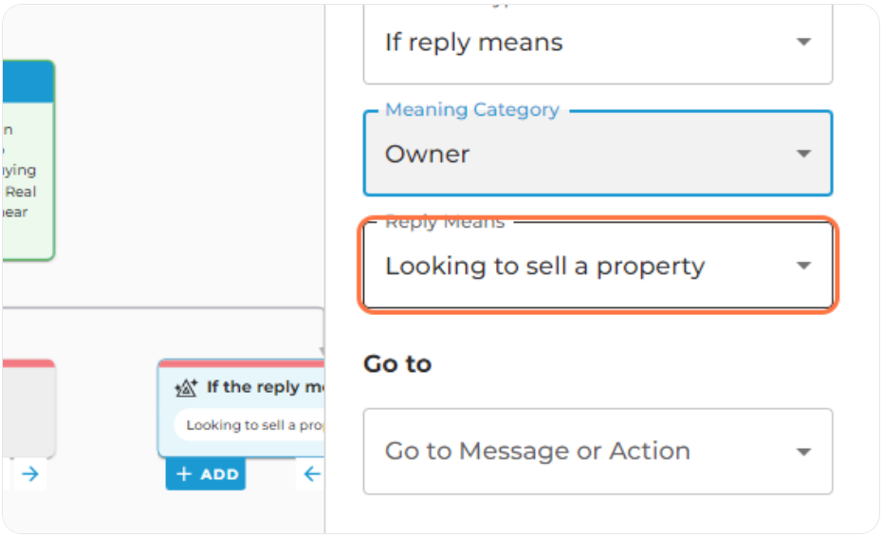
Task: Select the Owner meaning category field
Action: coord(598,153)
